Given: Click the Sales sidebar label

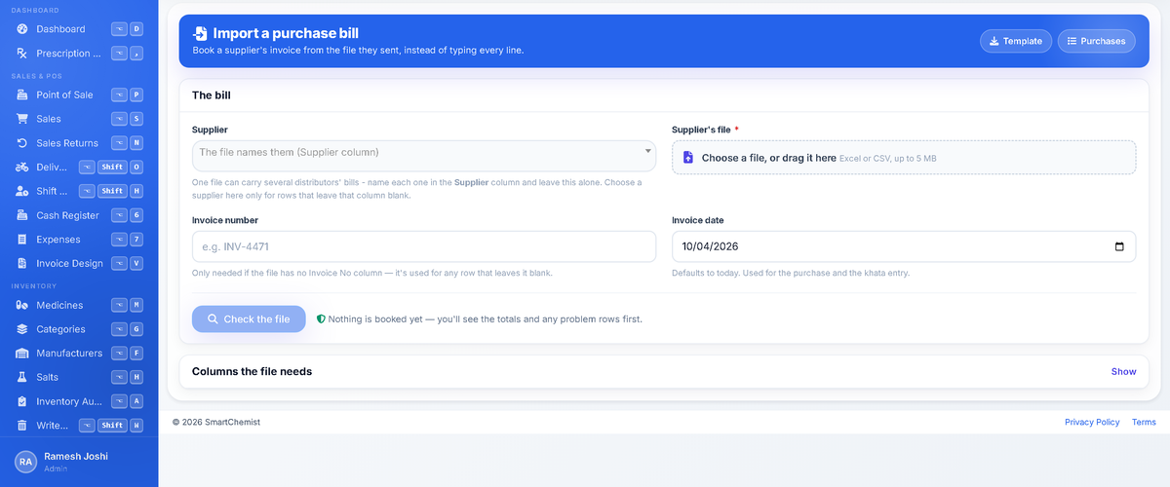Looking at the screenshot, I should pos(49,119).
